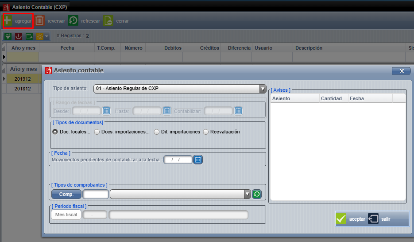Select Reevaluación radio button

coord(206,132)
